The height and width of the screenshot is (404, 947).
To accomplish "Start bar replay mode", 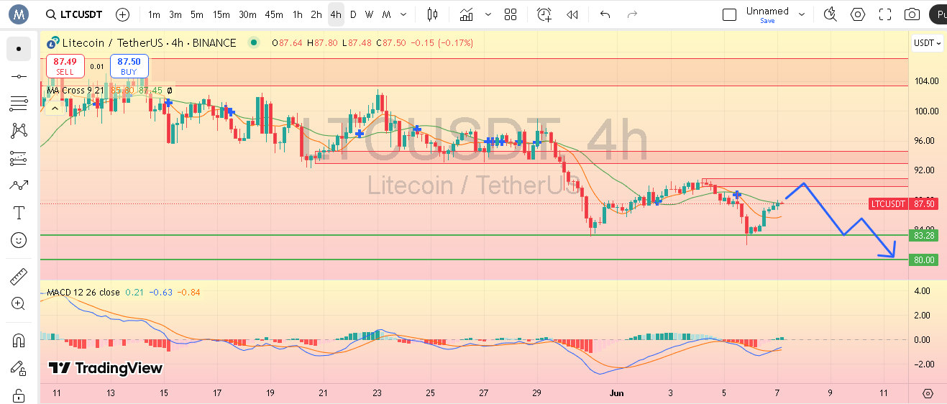I will pyautogui.click(x=572, y=14).
